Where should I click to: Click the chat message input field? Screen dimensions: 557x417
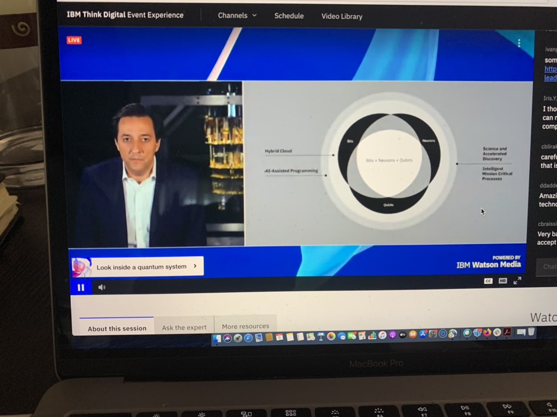pyautogui.click(x=546, y=267)
